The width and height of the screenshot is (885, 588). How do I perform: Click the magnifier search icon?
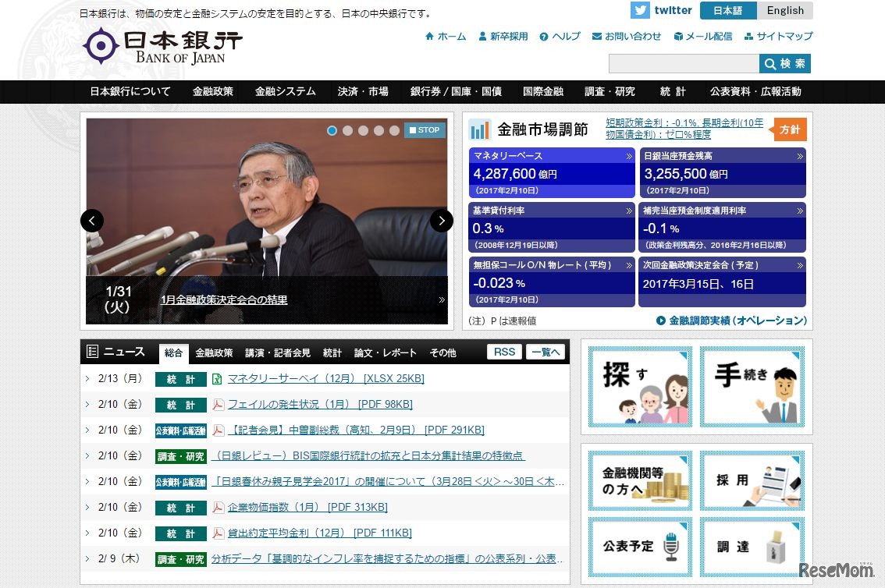[x=771, y=64]
